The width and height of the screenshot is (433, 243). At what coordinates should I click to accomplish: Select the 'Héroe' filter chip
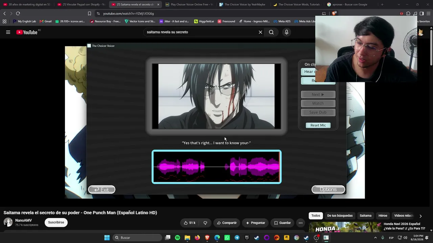383,216
